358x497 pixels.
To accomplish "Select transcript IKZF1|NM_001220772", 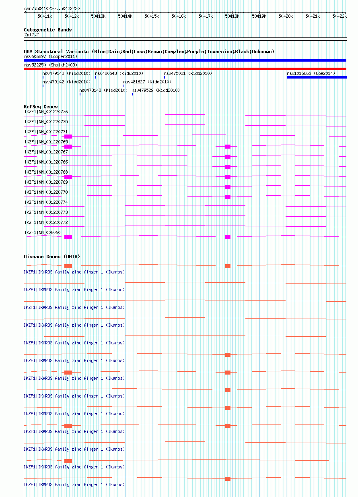I will pos(46,222).
